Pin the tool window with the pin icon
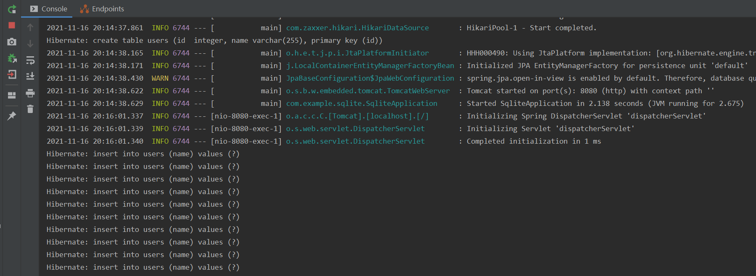The image size is (756, 276). (x=12, y=116)
